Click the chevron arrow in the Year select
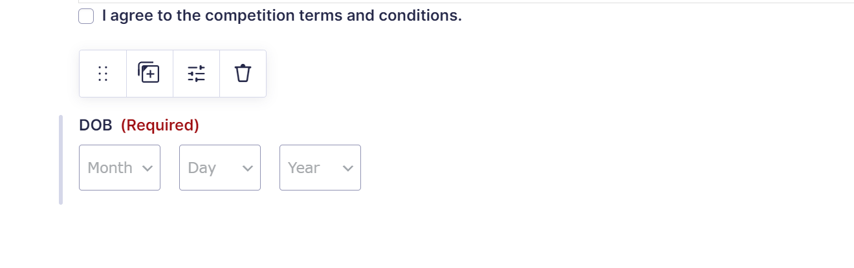Viewport: 854px width, 268px height. tap(347, 169)
